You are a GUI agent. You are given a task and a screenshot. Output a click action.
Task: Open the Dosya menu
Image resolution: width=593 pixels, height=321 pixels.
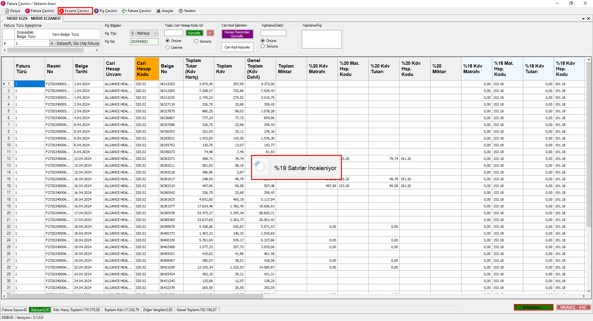(x=13, y=11)
